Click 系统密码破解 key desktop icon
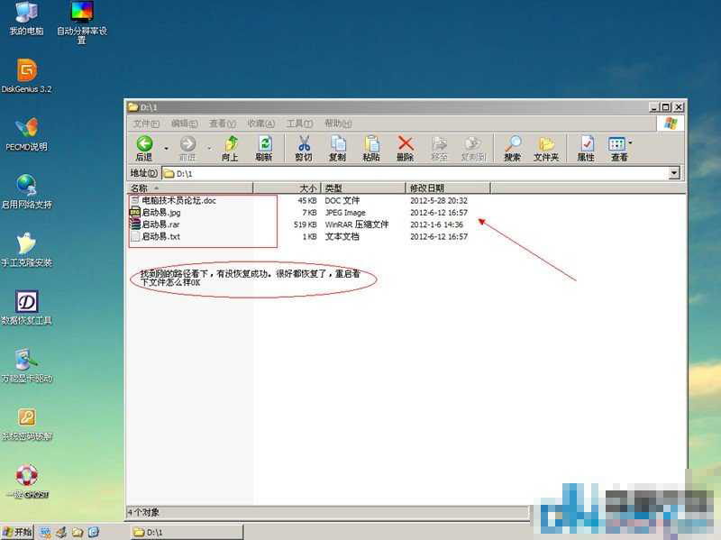Image resolution: width=721 pixels, height=540 pixels. coord(27,424)
